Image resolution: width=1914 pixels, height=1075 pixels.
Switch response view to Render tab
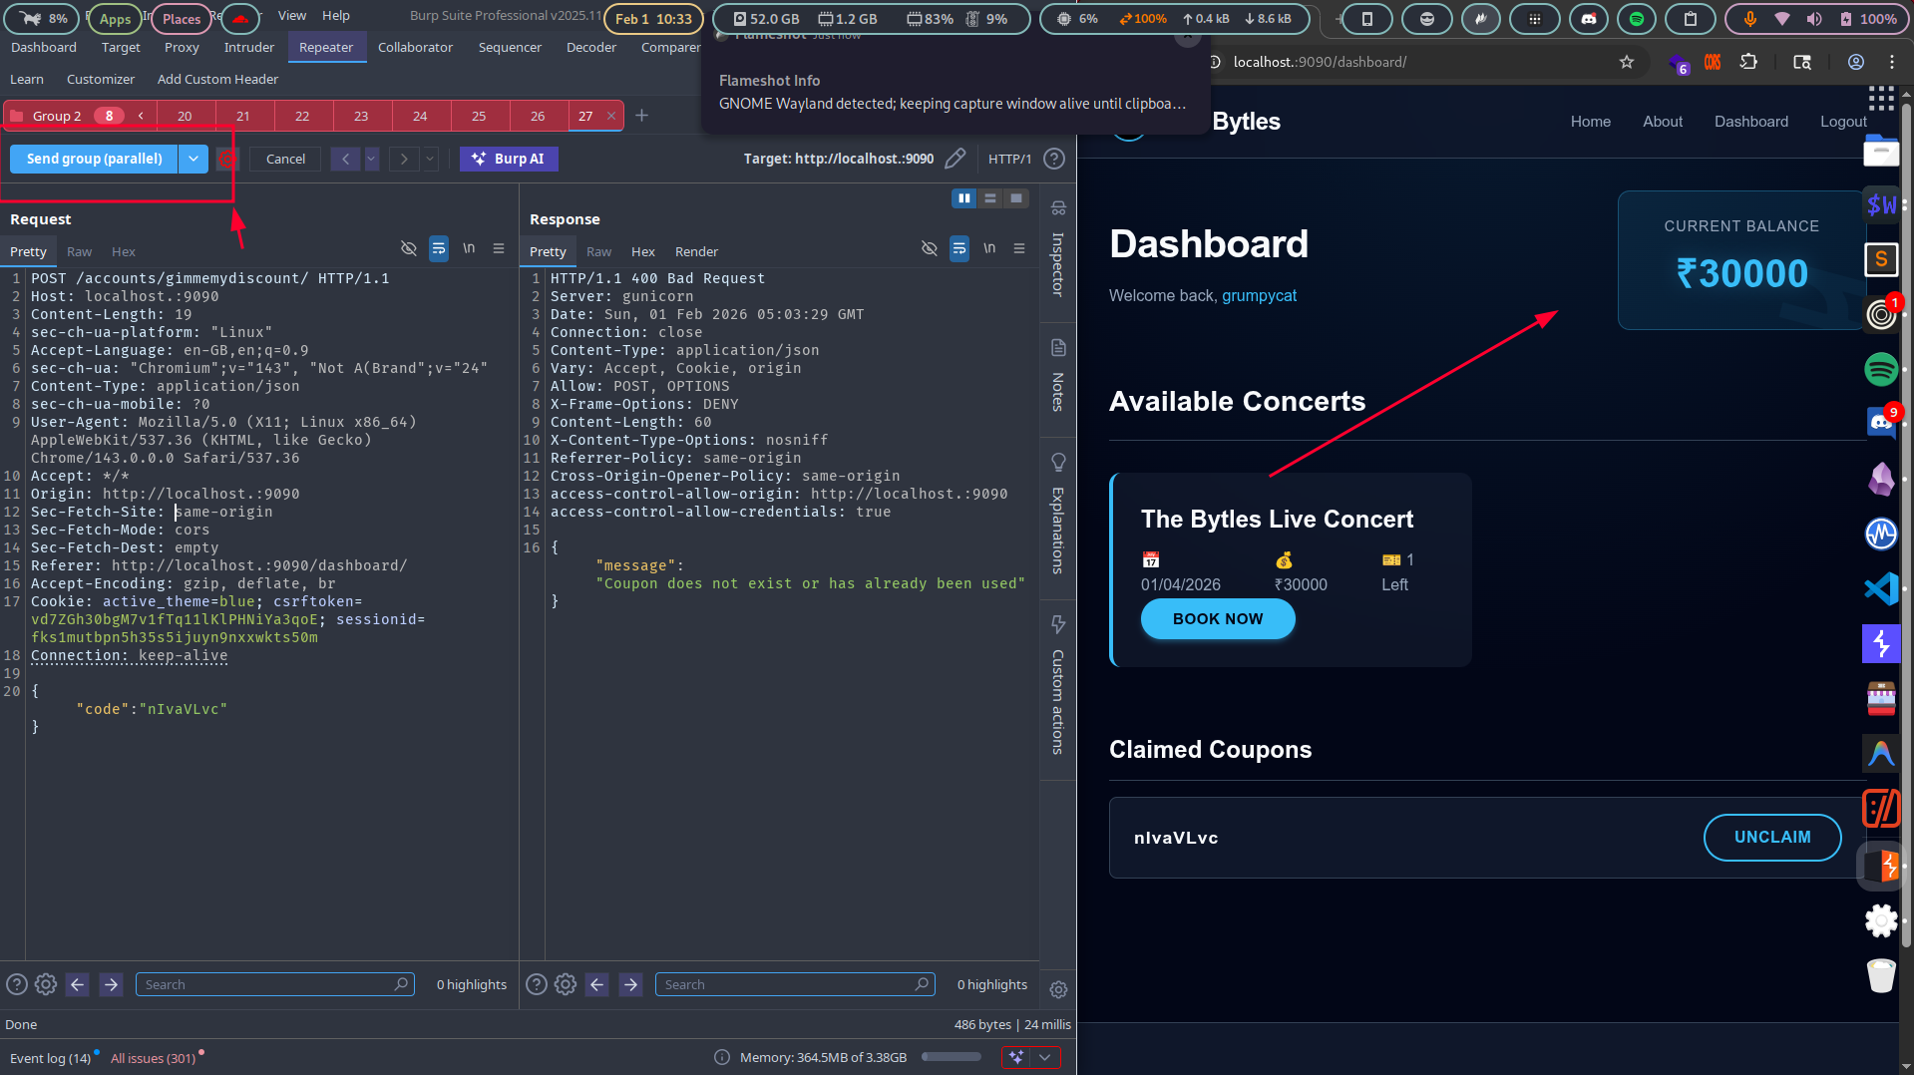(x=696, y=251)
